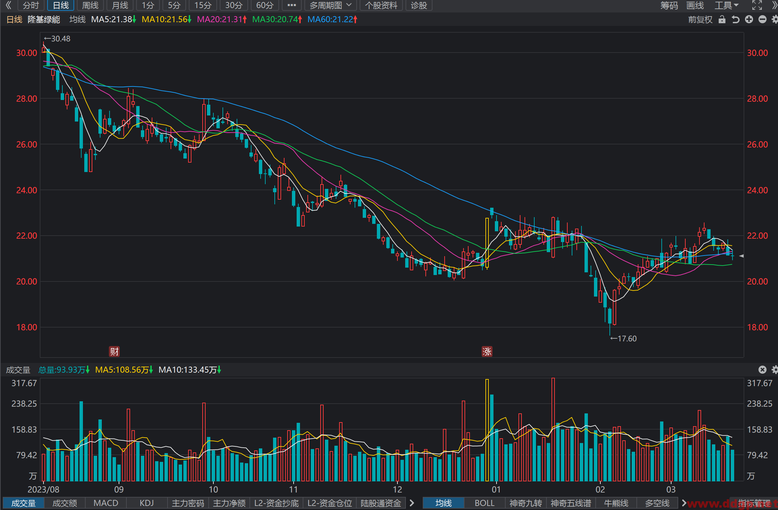Click the 涨 marker on the chart
The width and height of the screenshot is (778, 510).
click(x=487, y=351)
